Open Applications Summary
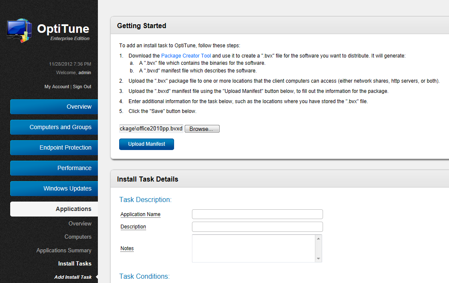Viewport: 449px width, 283px height. pos(64,250)
